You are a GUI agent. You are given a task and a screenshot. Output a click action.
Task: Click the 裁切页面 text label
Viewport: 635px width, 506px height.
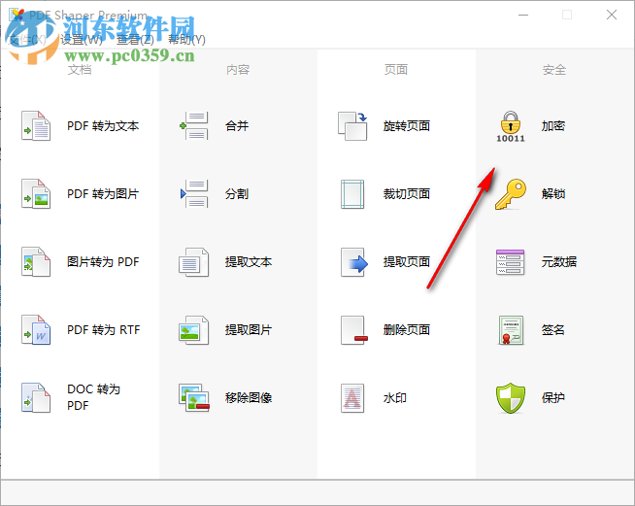[407, 194]
